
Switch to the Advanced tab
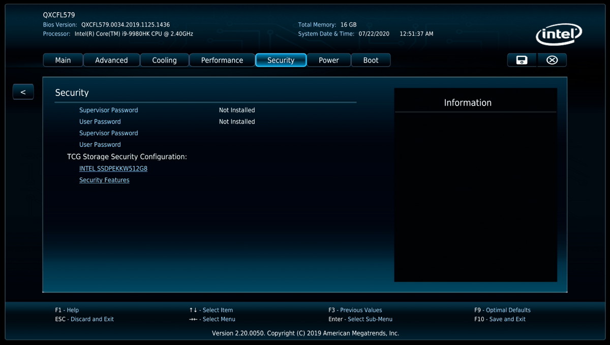pyautogui.click(x=111, y=60)
